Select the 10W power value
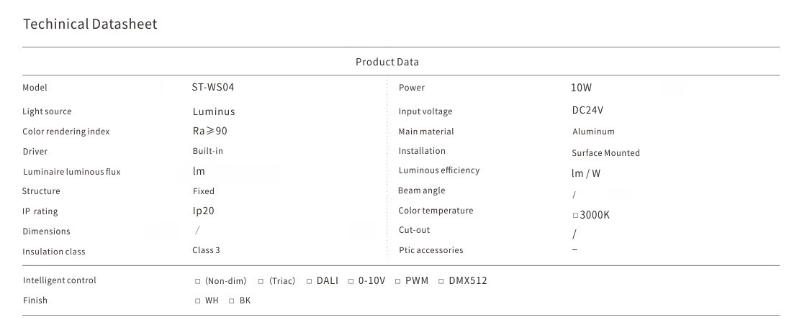 pos(581,88)
